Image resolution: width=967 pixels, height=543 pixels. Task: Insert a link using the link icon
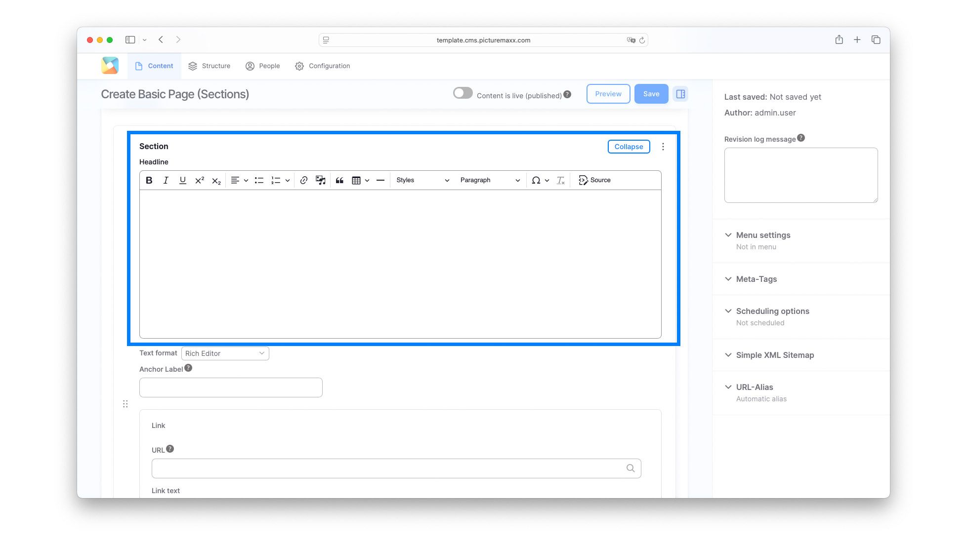pos(303,180)
